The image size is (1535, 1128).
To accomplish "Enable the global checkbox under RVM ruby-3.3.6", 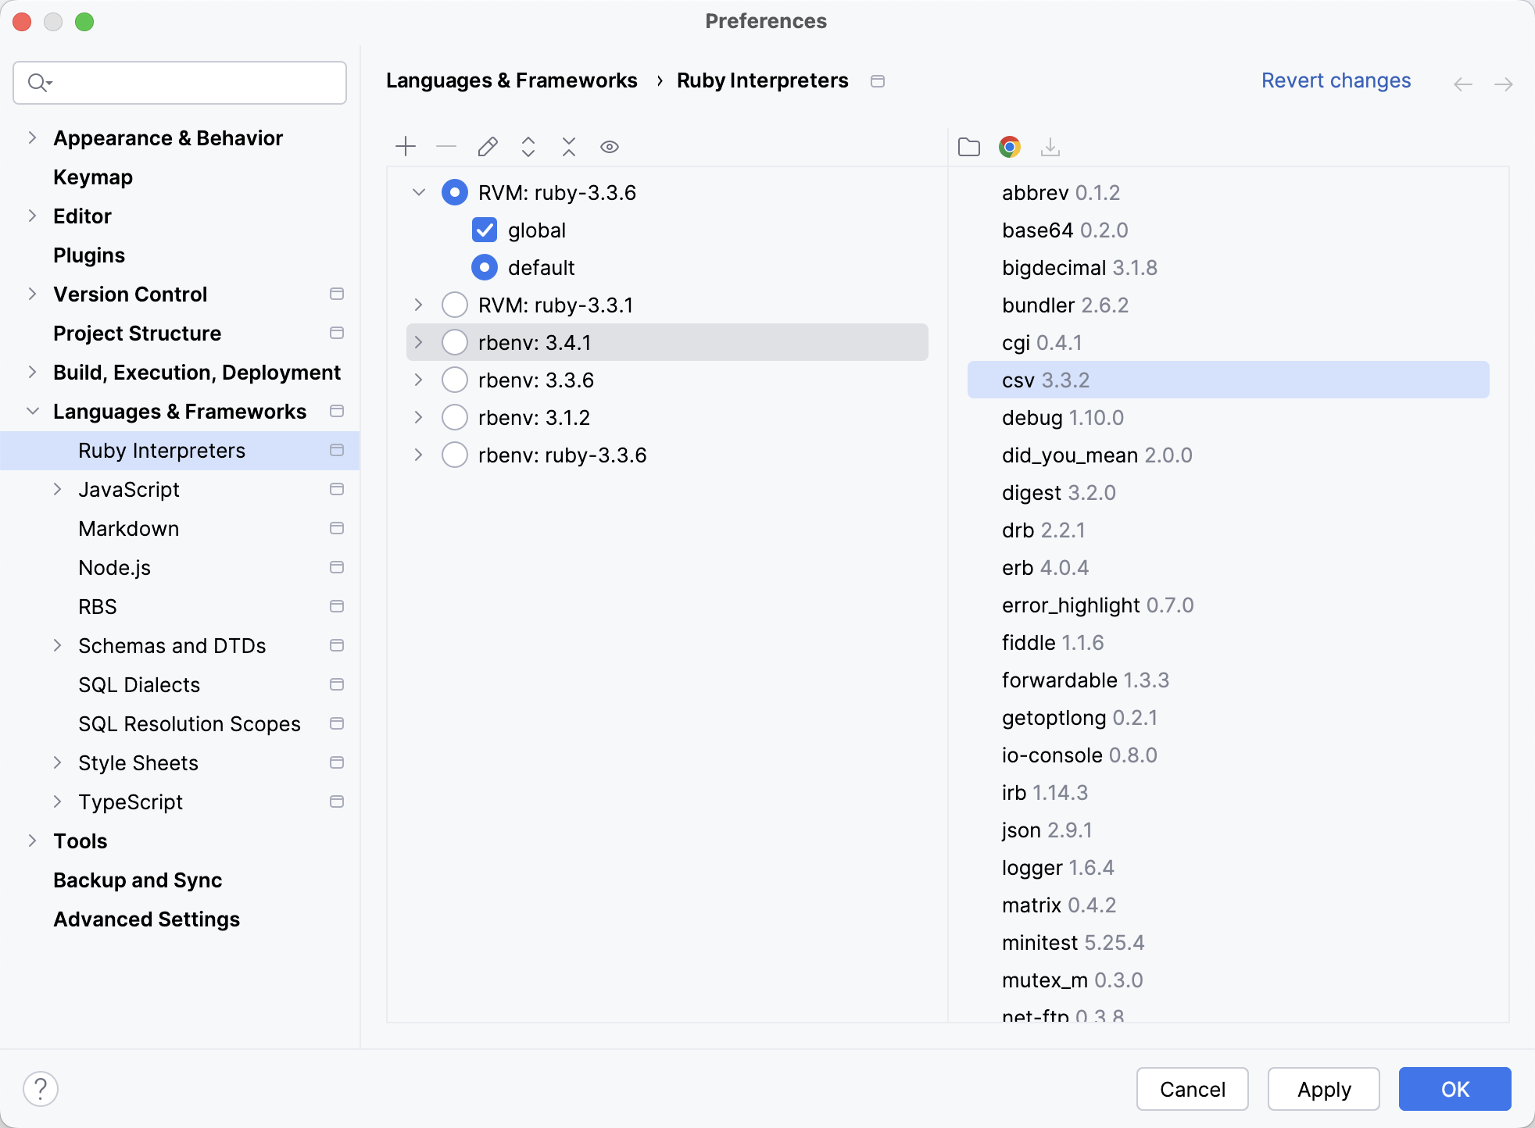I will pyautogui.click(x=484, y=230).
